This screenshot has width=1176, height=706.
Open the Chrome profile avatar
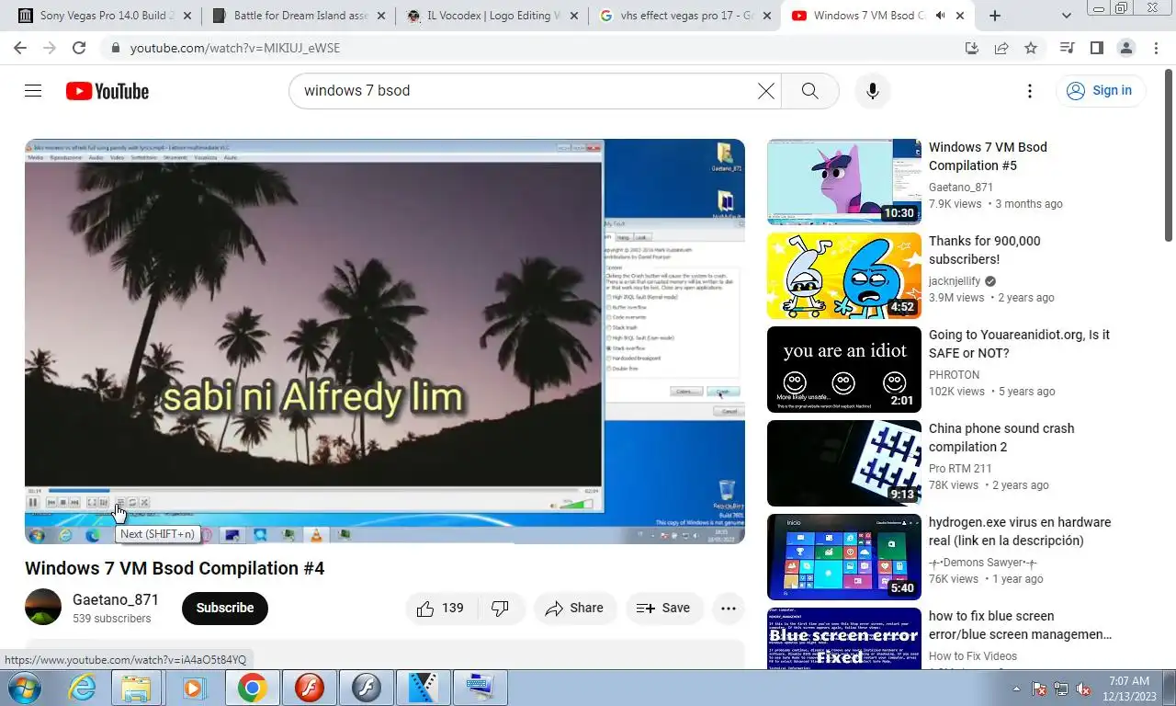coord(1126,48)
